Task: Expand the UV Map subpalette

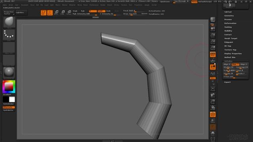Action: [x=228, y=46]
